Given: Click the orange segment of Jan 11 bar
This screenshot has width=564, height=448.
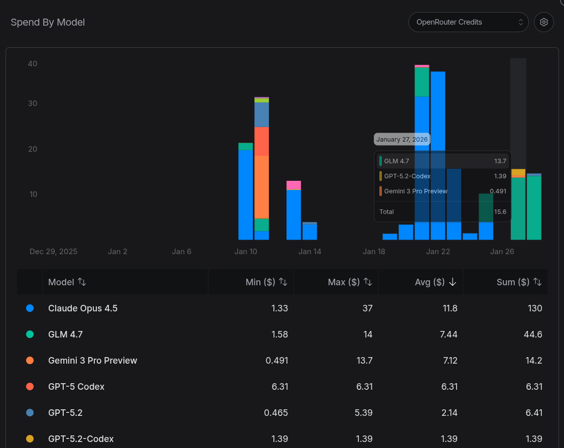Looking at the screenshot, I should tap(261, 186).
